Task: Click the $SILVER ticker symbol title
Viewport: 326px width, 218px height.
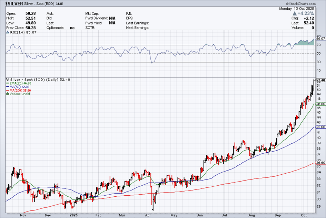Action: (x=14, y=3)
